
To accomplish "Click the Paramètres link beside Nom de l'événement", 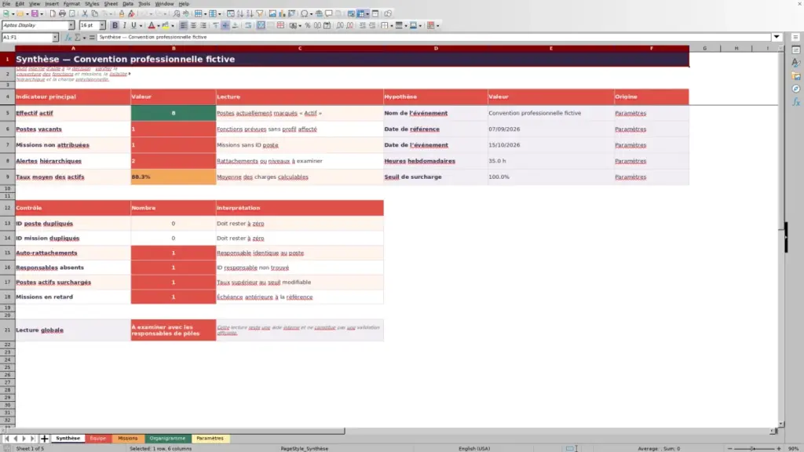I will [630, 113].
